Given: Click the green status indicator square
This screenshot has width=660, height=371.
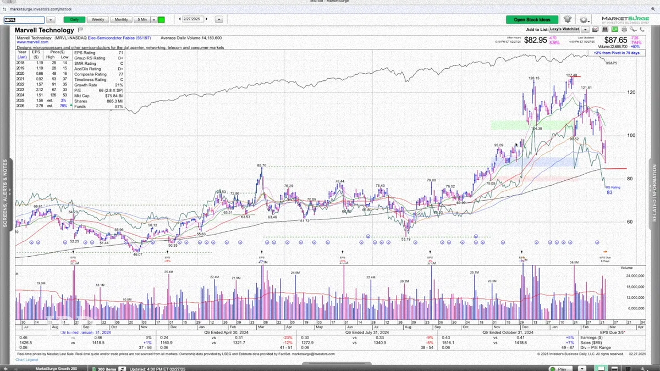Looking at the screenshot, I should point(161,19).
